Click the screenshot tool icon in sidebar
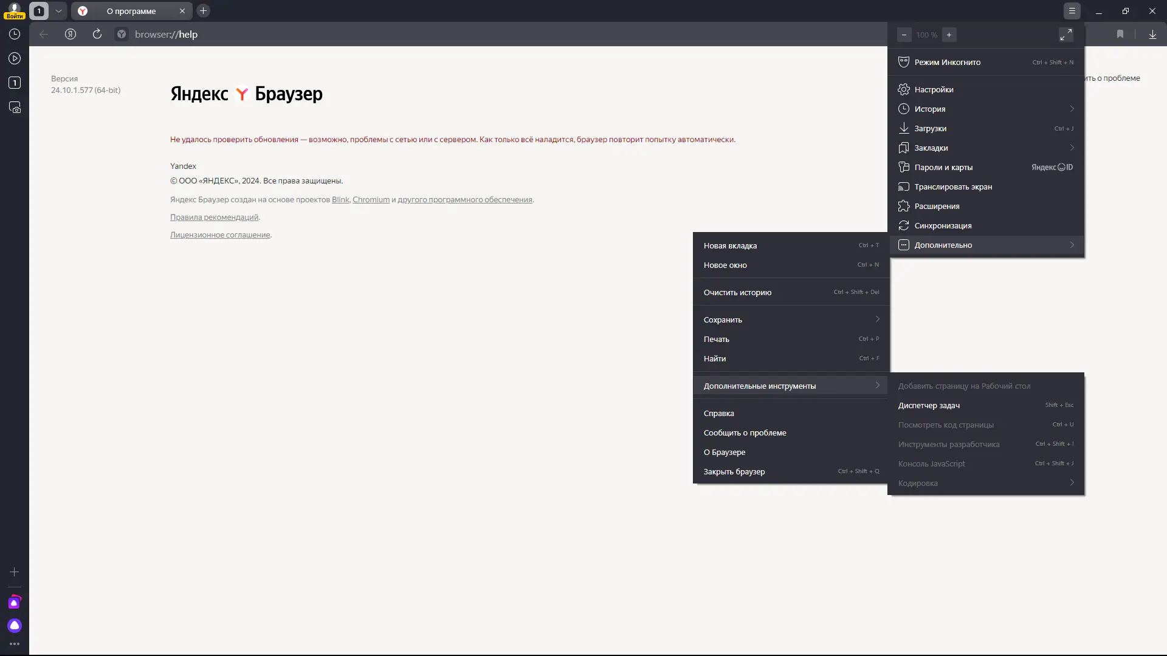This screenshot has width=1167, height=656. [x=15, y=108]
